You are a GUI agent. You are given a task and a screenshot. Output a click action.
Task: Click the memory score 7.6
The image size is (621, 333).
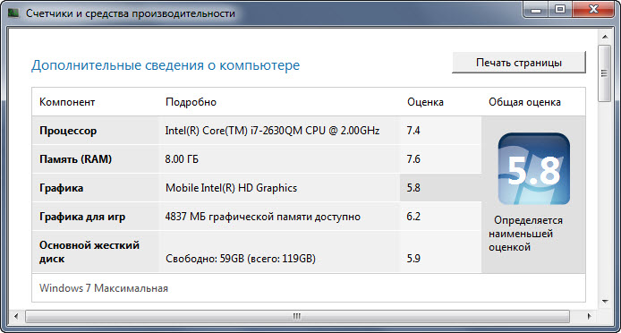click(413, 159)
